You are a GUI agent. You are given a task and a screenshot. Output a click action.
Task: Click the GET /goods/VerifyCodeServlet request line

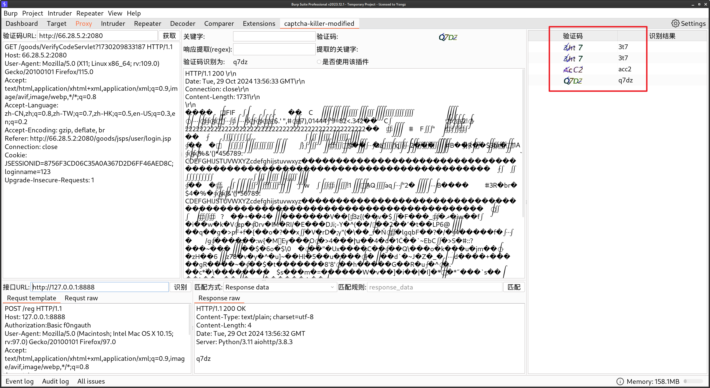coord(89,47)
